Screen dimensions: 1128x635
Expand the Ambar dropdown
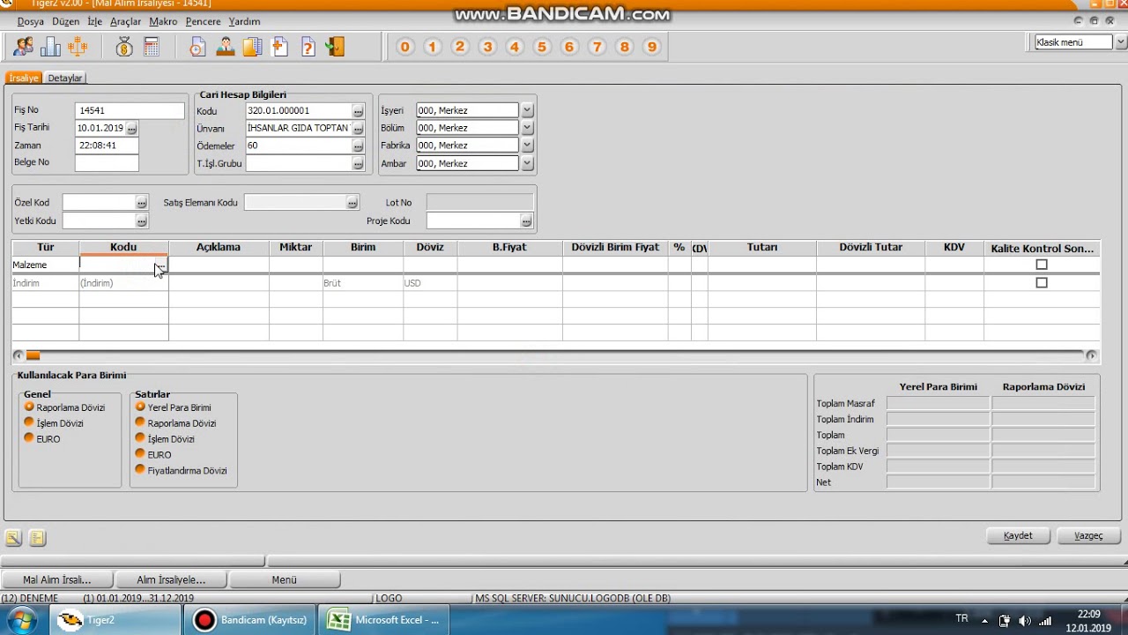click(527, 163)
